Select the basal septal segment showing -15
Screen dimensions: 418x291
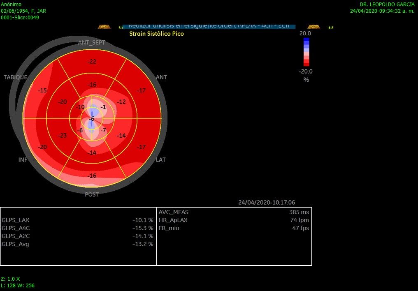(x=42, y=90)
